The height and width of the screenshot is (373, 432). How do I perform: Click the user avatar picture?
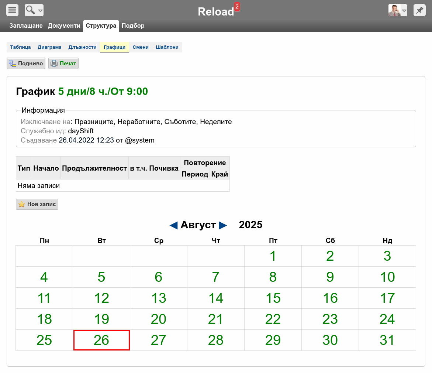[x=394, y=10]
